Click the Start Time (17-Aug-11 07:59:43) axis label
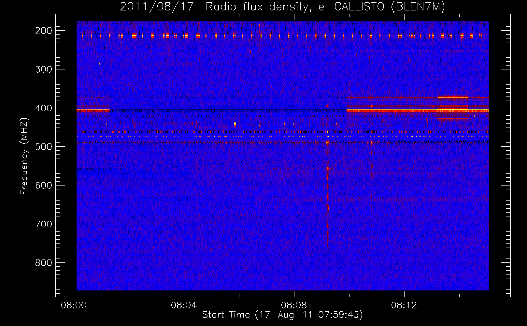Image resolution: width=527 pixels, height=326 pixels. pyautogui.click(x=282, y=315)
